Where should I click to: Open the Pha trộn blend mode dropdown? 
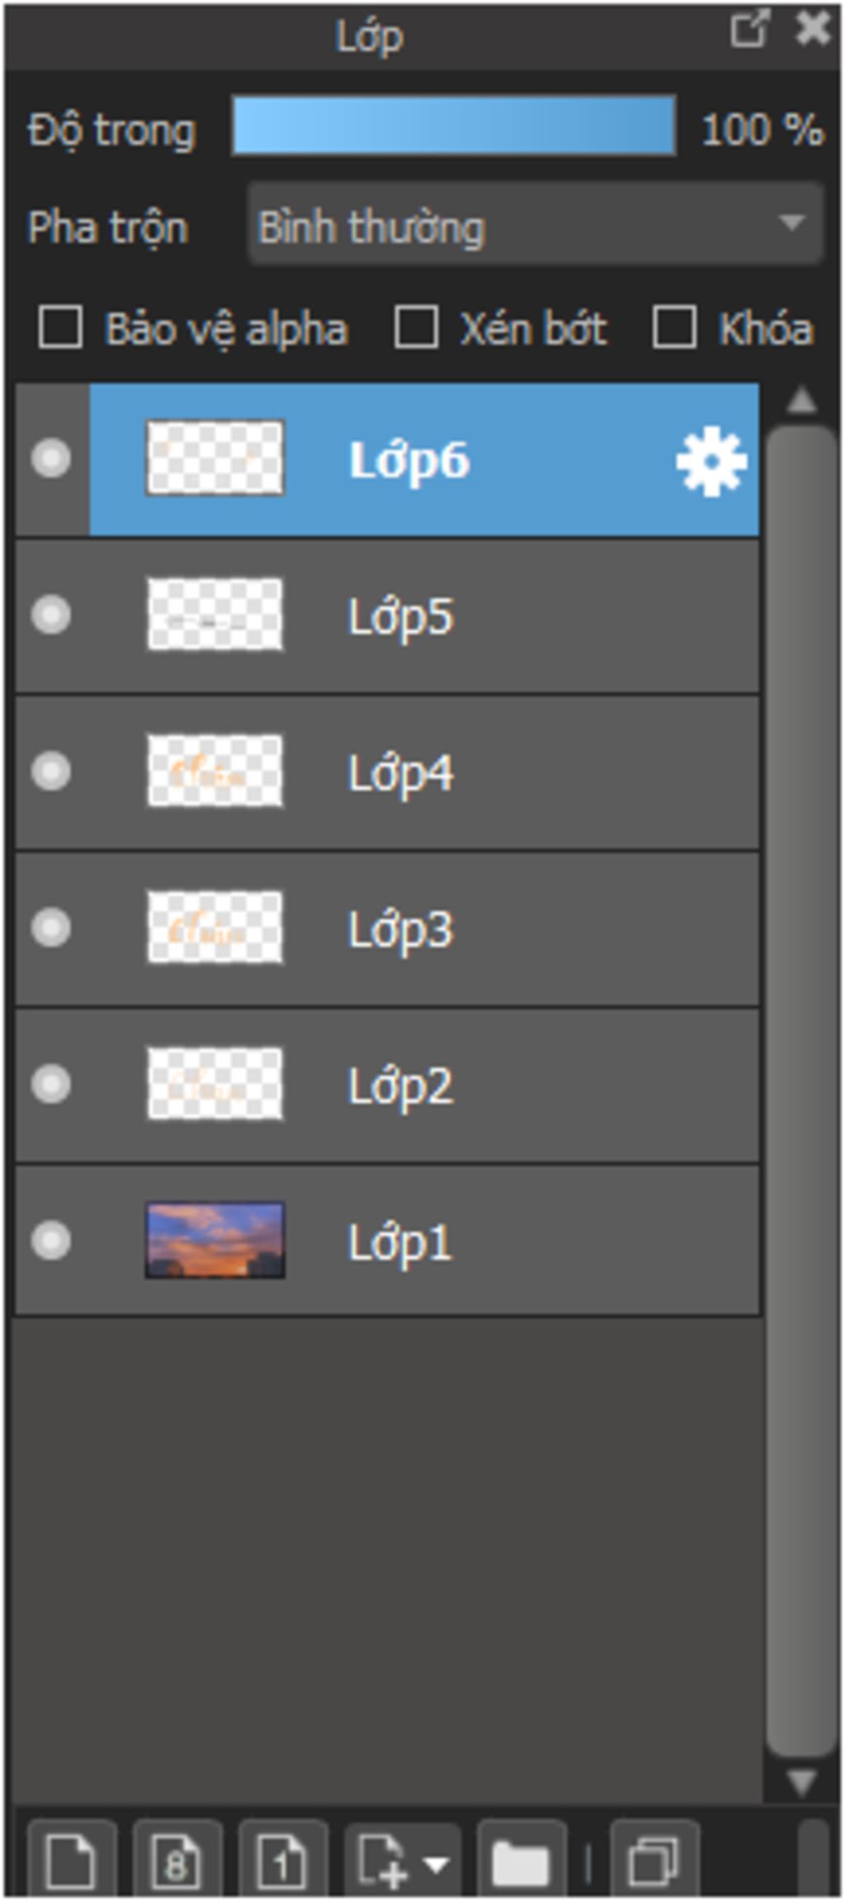[536, 224]
